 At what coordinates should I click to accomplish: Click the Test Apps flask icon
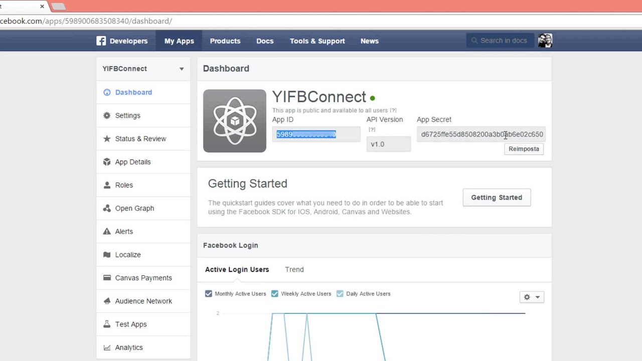pyautogui.click(x=107, y=324)
